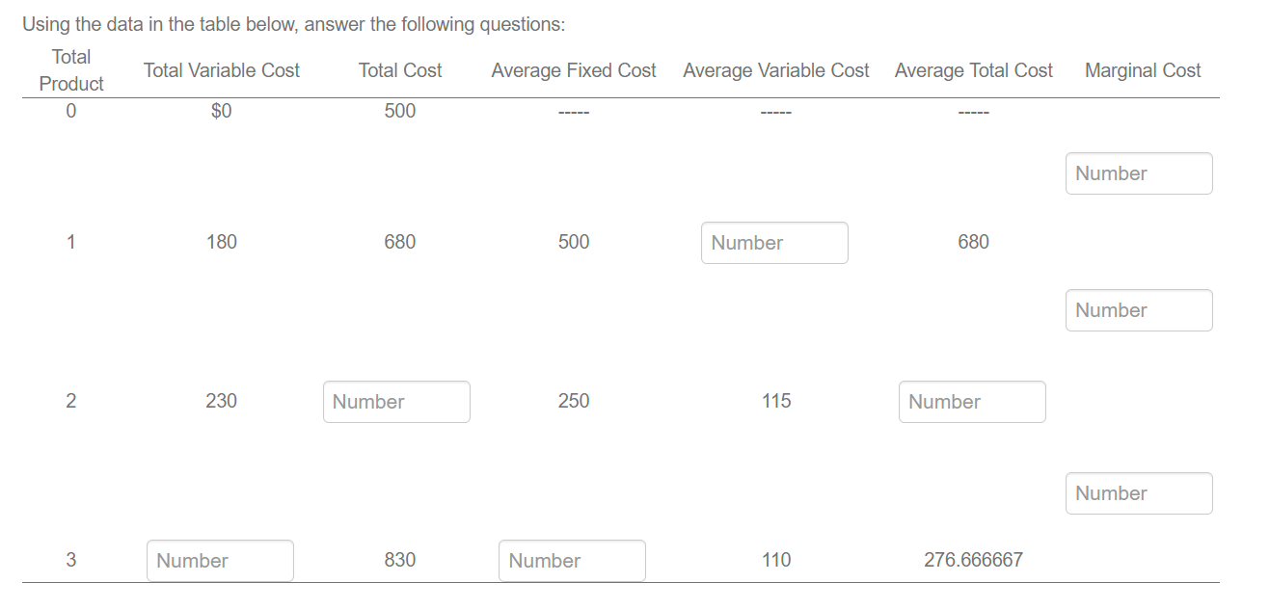Click the 830 Total Cost value
Viewport: 1270px width, 609px height.
pyautogui.click(x=400, y=559)
